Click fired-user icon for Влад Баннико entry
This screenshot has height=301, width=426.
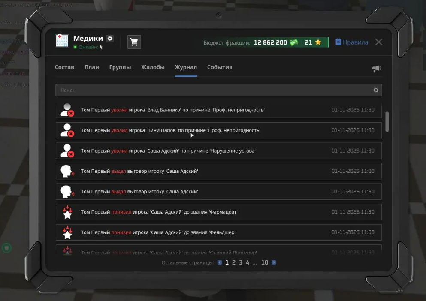pyautogui.click(x=67, y=110)
